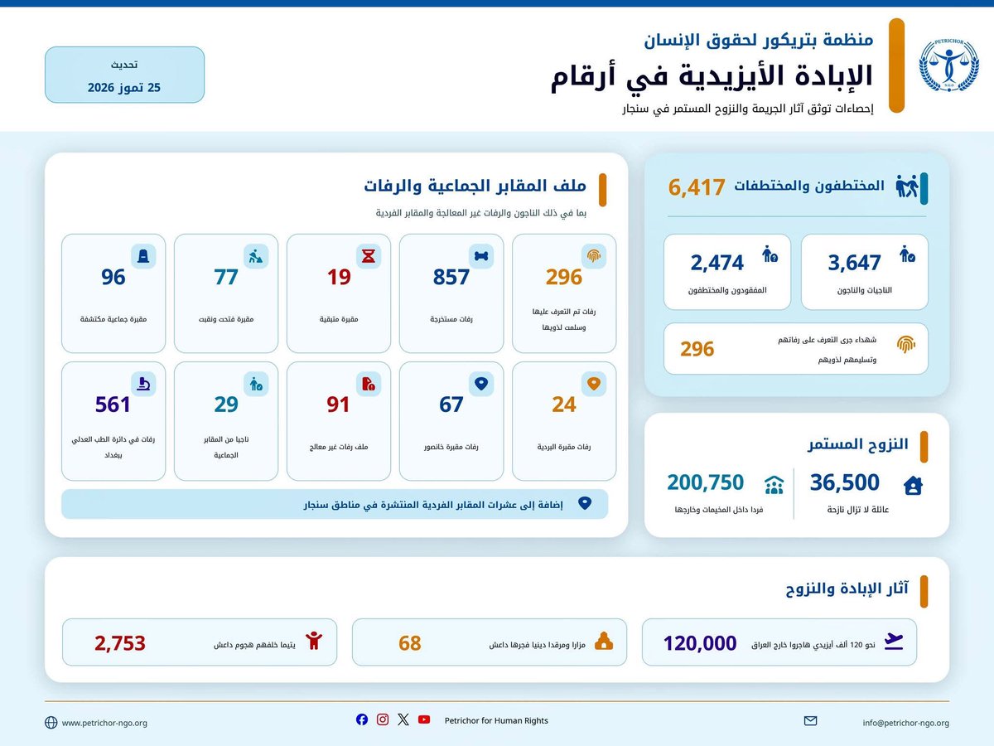Viewport: 994px width, 746px height.
Task: Open the Facebook icon in footer
Action: point(362,719)
